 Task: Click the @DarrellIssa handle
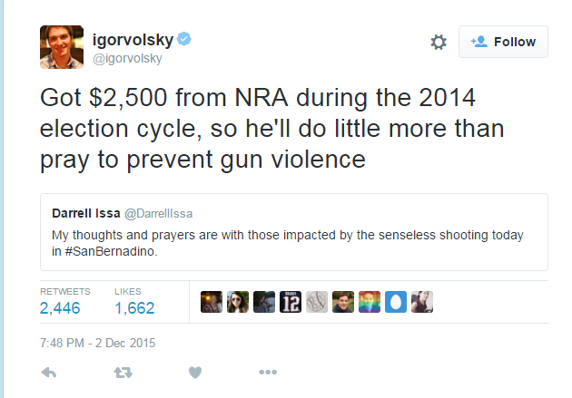point(159,213)
